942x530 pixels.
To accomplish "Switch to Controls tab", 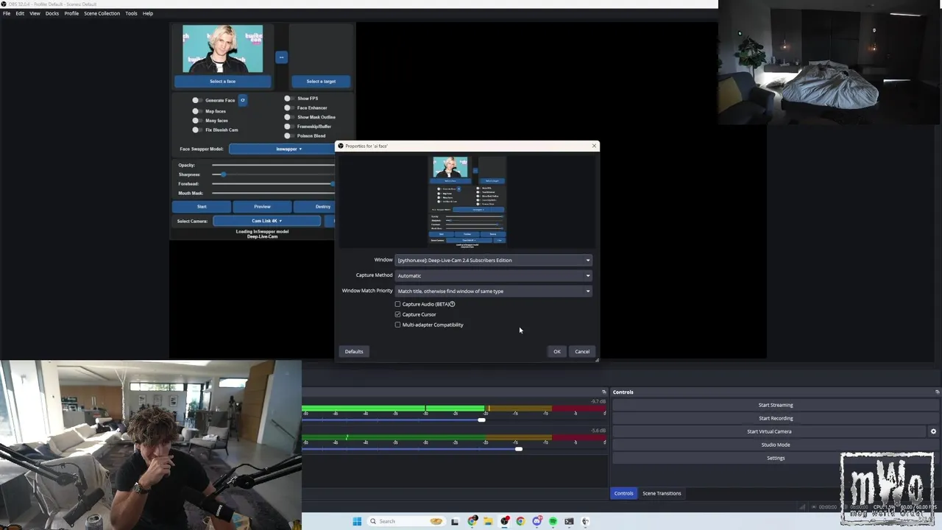I will pyautogui.click(x=623, y=493).
